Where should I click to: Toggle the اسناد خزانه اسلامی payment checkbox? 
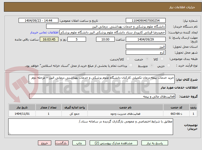pos(131,65)
